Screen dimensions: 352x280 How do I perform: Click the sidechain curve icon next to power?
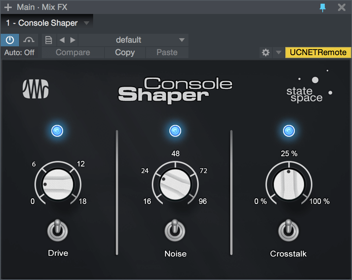point(28,40)
